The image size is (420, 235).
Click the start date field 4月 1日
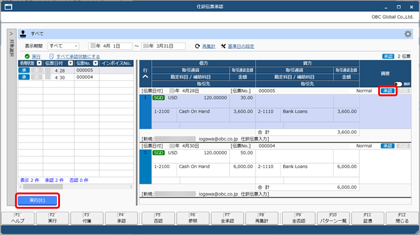tap(110, 46)
